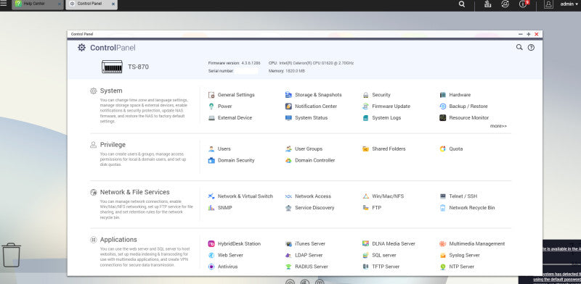Open General Settings icon
The image size is (581, 284).
(211, 95)
